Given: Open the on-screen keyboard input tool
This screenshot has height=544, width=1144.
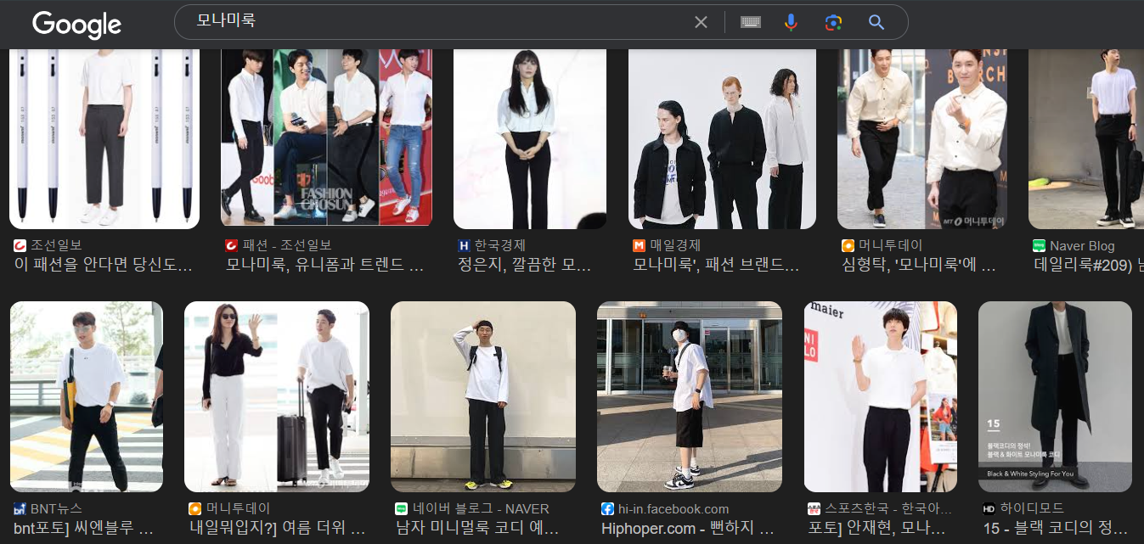Looking at the screenshot, I should (x=750, y=22).
